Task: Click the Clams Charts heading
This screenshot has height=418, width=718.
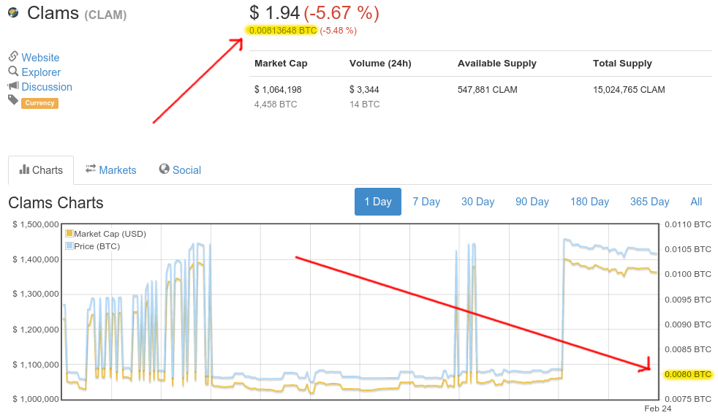Action: [56, 203]
